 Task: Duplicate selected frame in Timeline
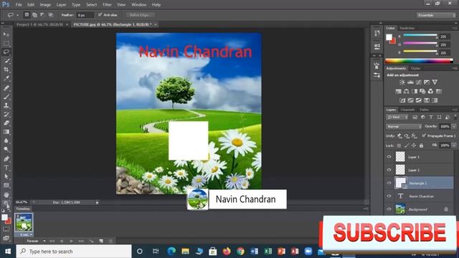click(x=101, y=241)
